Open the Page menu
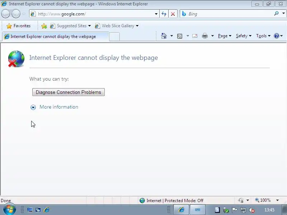287x215 pixels. [x=225, y=36]
